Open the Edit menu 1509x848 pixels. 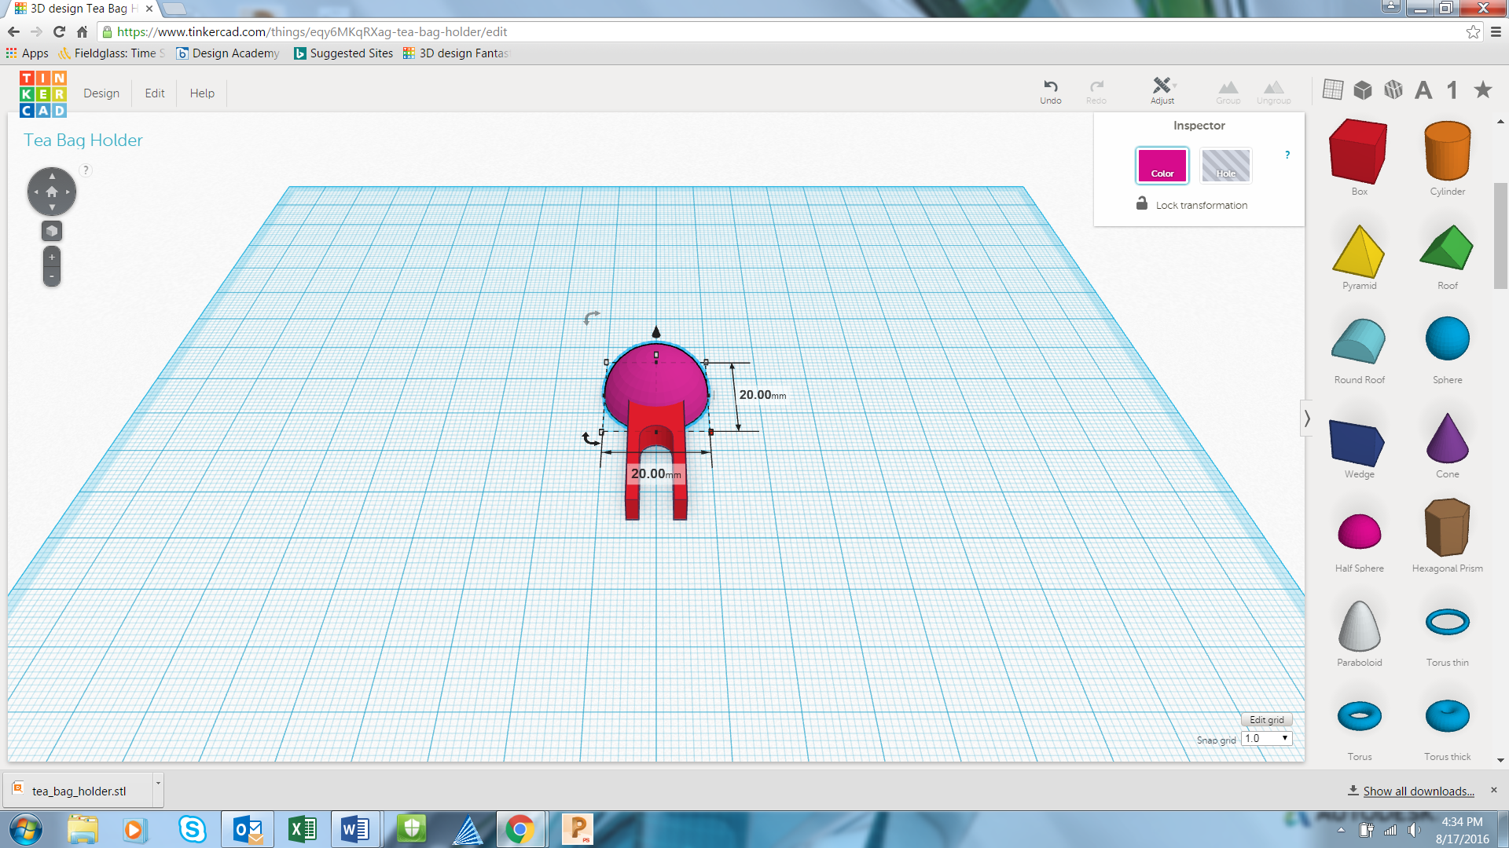point(155,93)
